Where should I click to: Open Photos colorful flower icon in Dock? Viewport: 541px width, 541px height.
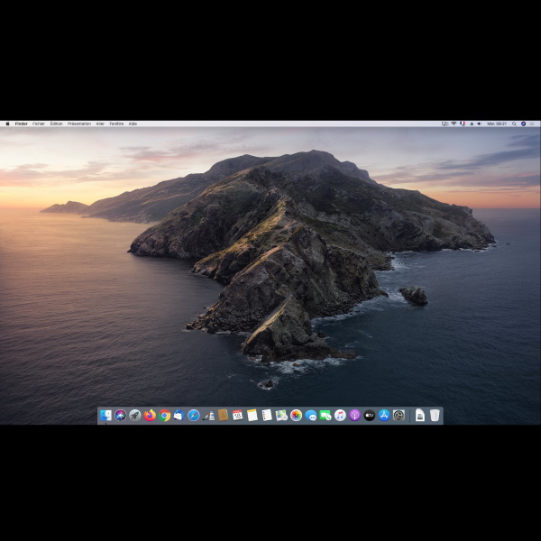[296, 415]
